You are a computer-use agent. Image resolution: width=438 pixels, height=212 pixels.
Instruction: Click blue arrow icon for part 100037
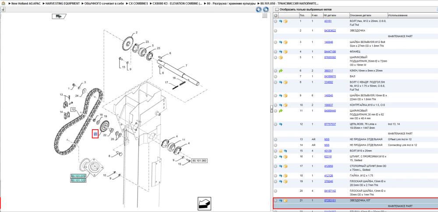click(281, 105)
